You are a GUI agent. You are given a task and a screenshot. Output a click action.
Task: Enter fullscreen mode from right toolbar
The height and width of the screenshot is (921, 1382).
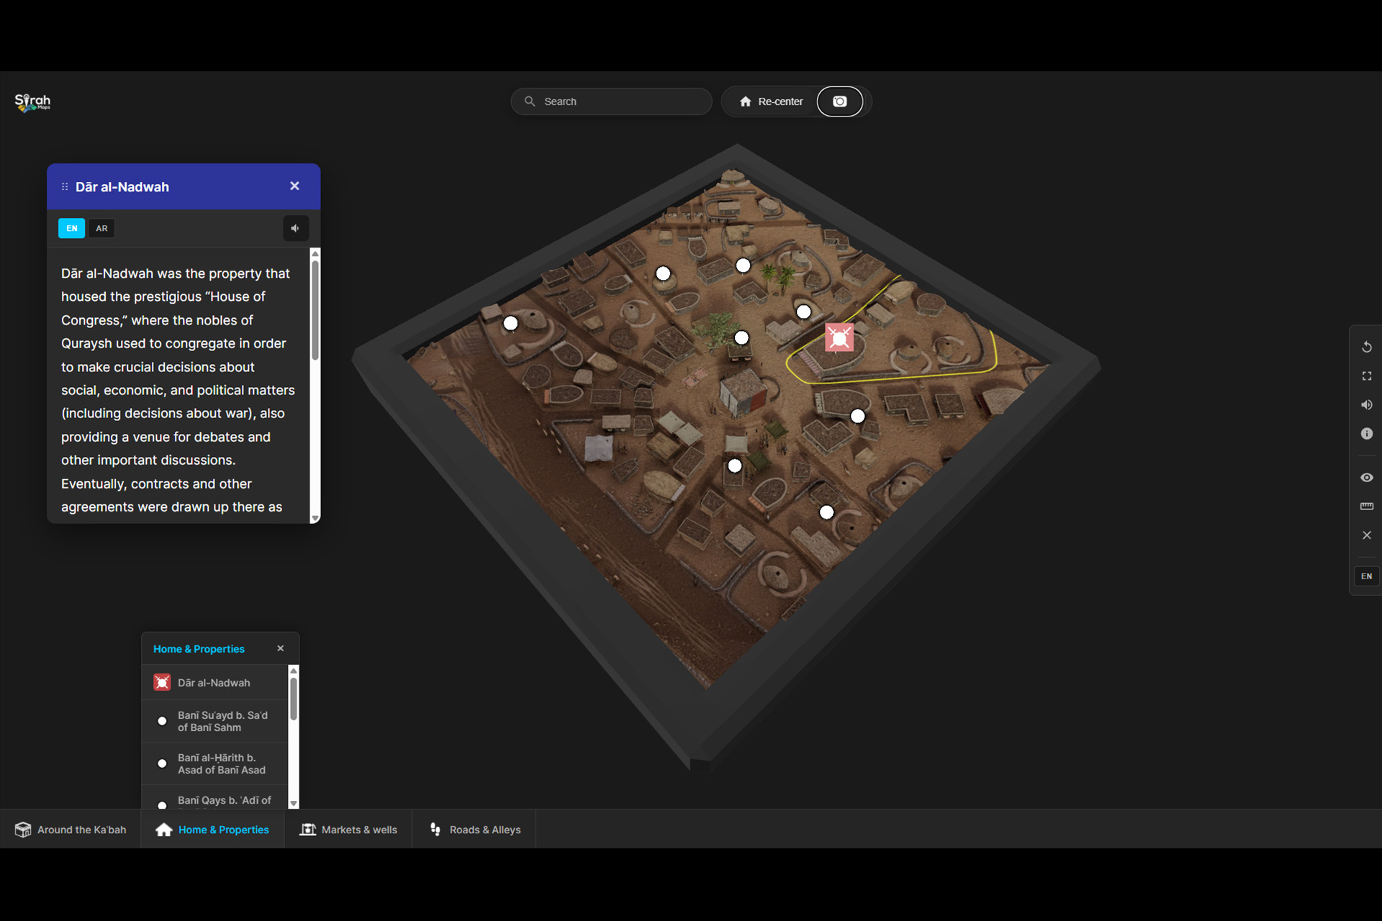coord(1366,376)
